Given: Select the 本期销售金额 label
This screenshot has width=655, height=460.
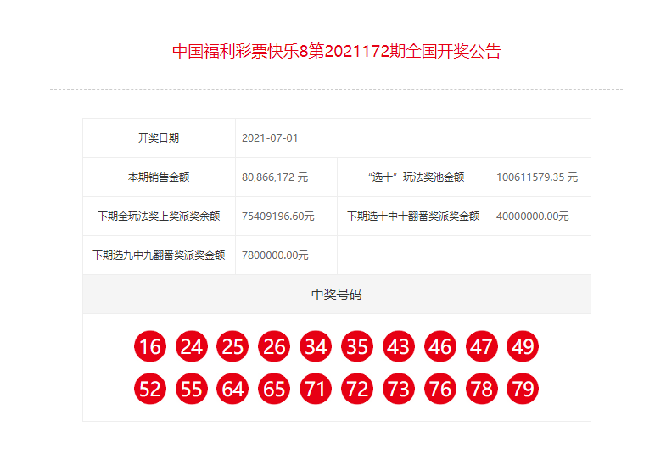Looking at the screenshot, I should pos(159,177).
